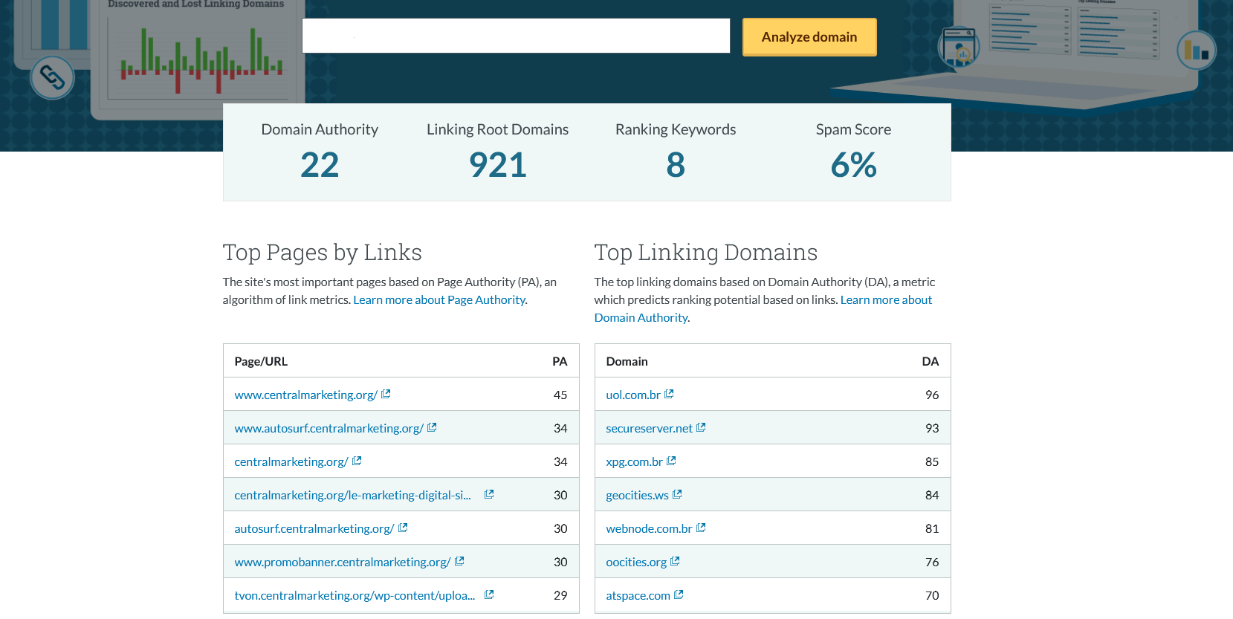Open www.promobanner.centralmarketing.org/ link
Screen dimensions: 1233x619
(343, 562)
